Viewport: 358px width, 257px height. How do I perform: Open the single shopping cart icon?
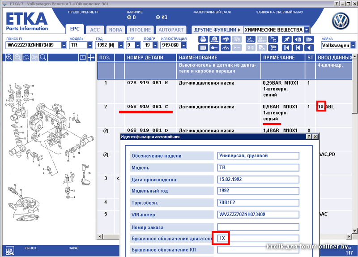click(x=273, y=48)
